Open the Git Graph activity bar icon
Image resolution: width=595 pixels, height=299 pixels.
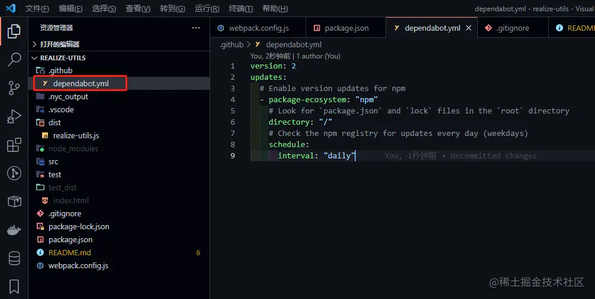click(x=14, y=173)
